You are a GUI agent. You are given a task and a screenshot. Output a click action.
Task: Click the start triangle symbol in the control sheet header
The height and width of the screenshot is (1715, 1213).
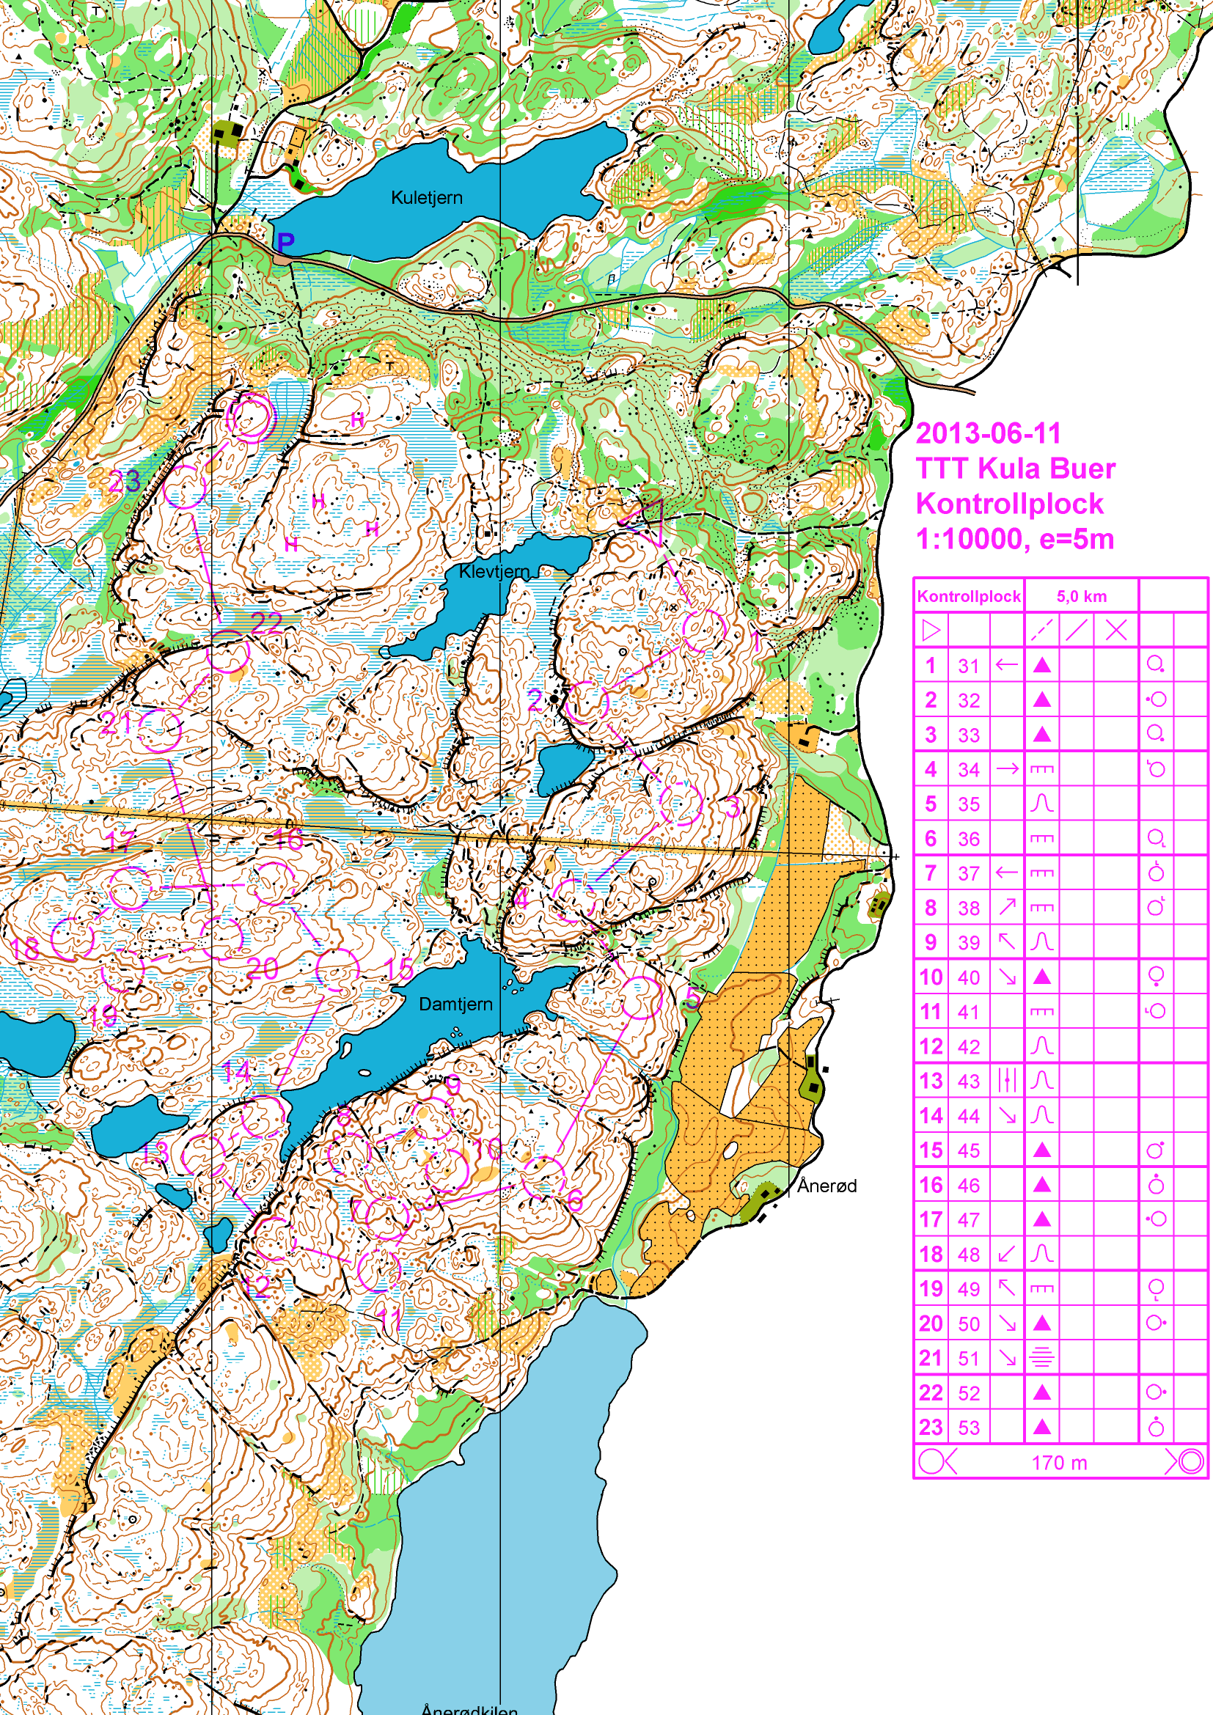931,631
